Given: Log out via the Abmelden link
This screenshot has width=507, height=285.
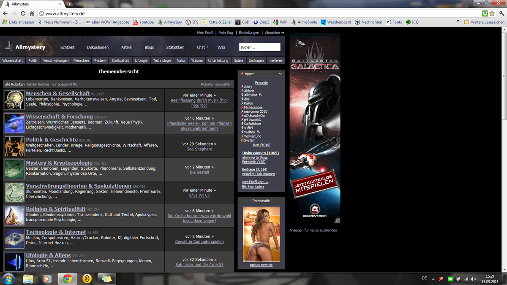Looking at the screenshot, I should pos(275,33).
